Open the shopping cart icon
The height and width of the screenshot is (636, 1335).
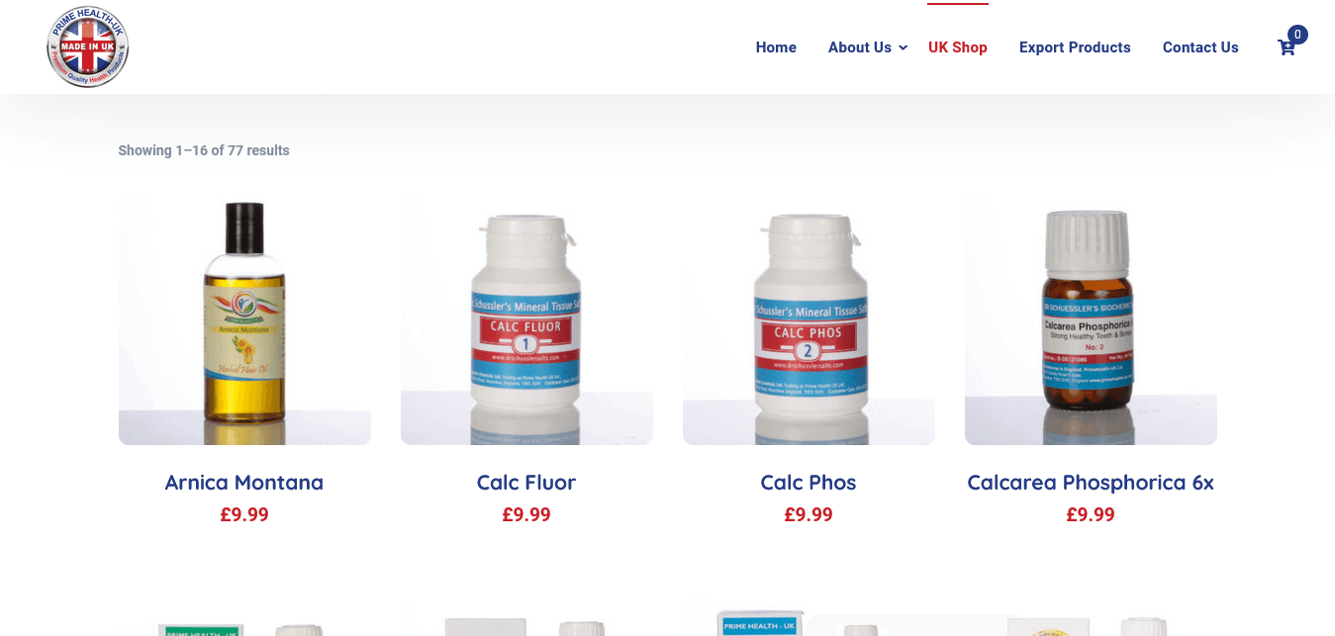click(x=1287, y=47)
